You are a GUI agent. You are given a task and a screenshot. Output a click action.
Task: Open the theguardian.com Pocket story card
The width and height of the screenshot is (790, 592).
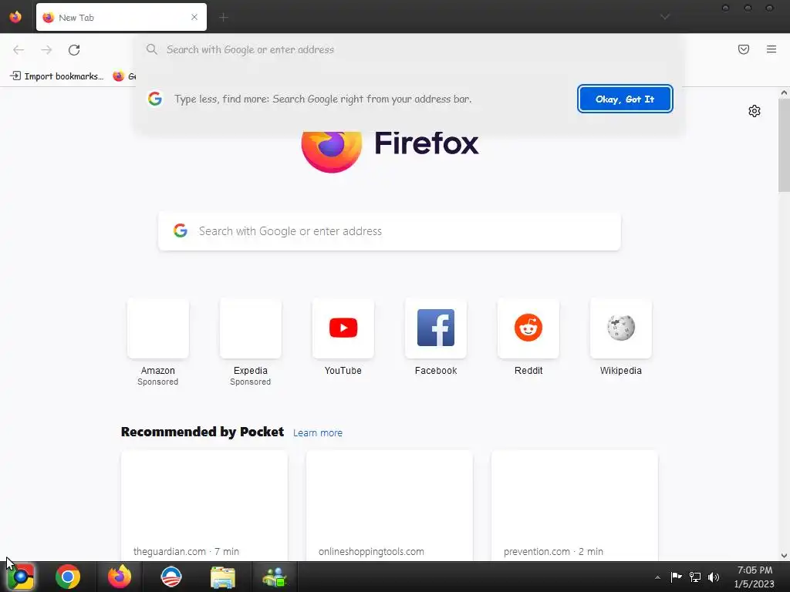[x=204, y=506]
